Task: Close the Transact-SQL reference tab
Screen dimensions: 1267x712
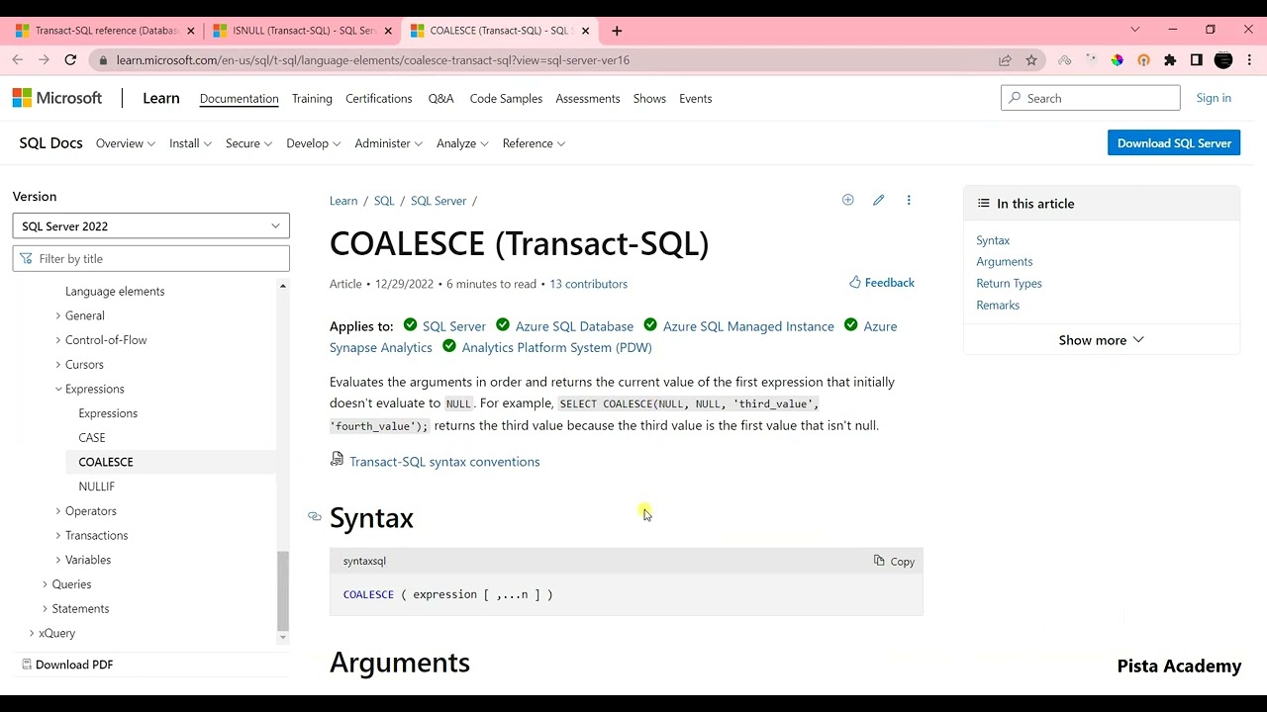Action: (x=191, y=31)
